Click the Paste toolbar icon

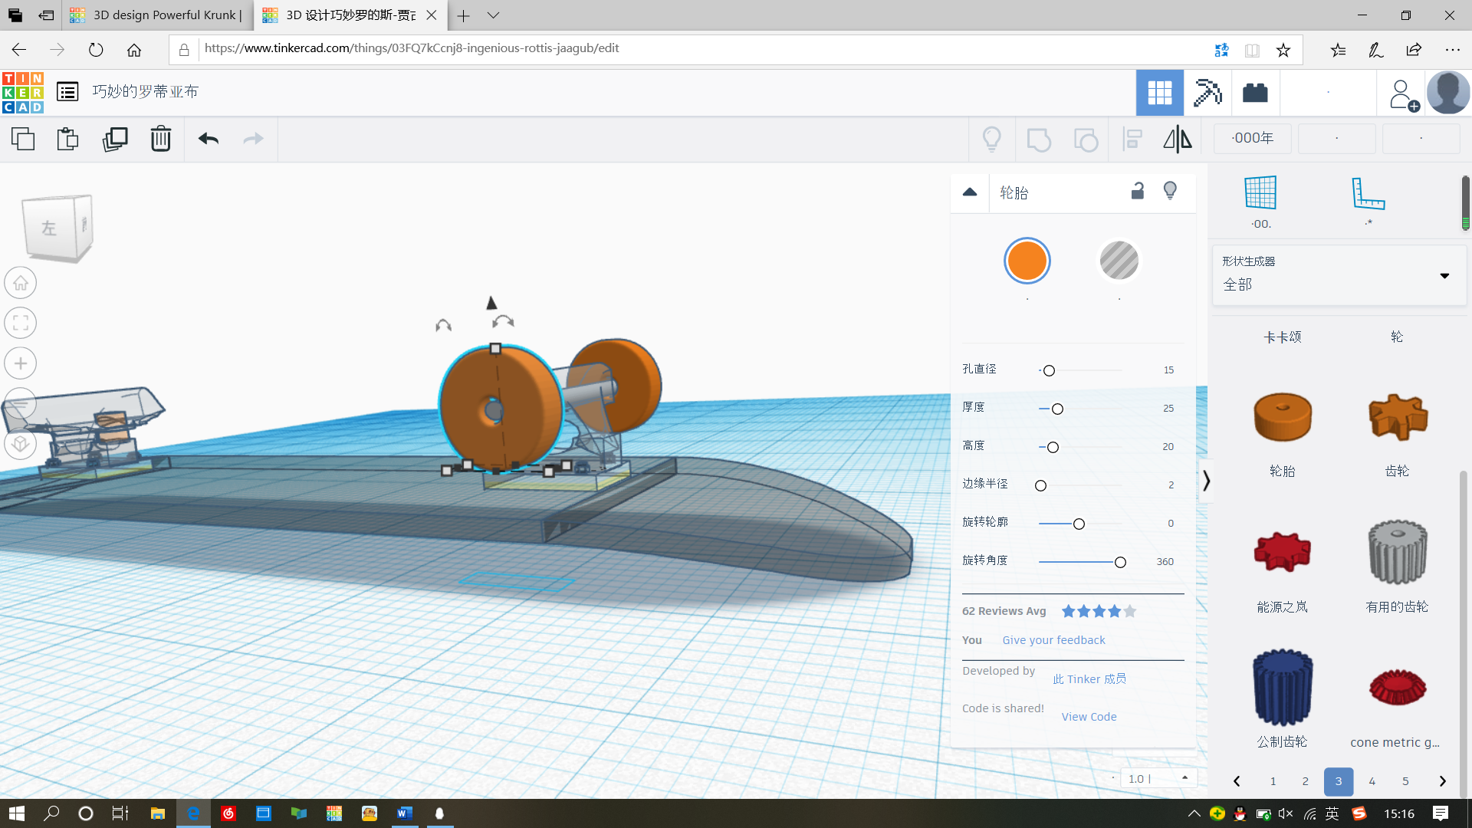coord(68,139)
